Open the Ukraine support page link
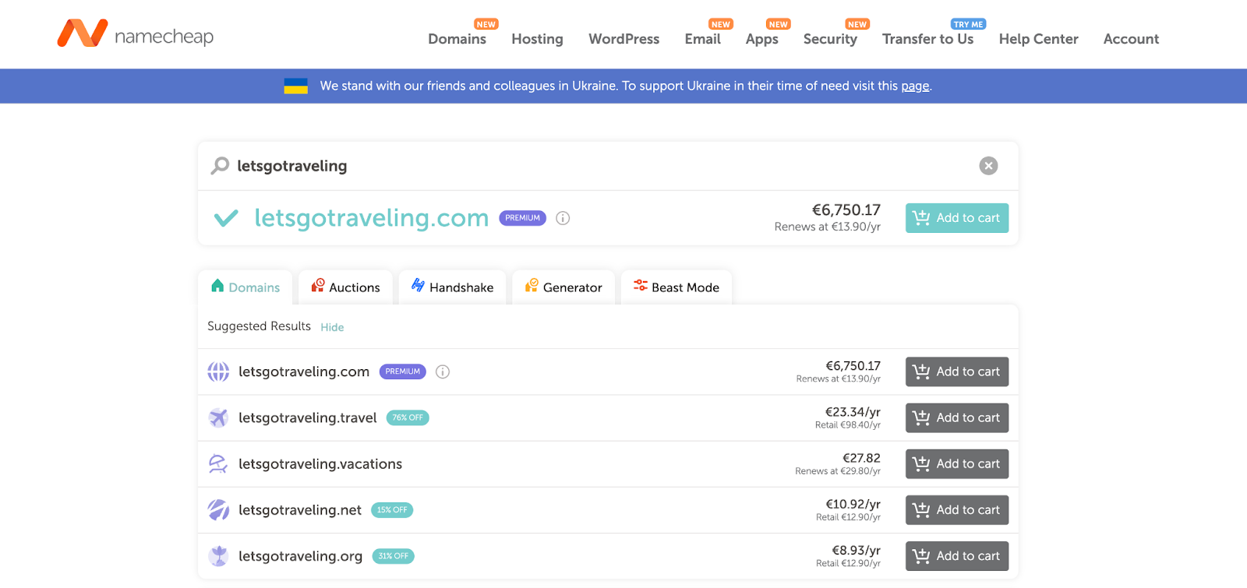This screenshot has width=1247, height=588. tap(915, 86)
